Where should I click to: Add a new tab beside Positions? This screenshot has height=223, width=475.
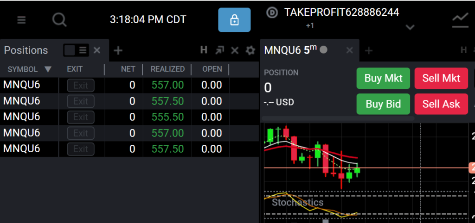[x=118, y=50]
